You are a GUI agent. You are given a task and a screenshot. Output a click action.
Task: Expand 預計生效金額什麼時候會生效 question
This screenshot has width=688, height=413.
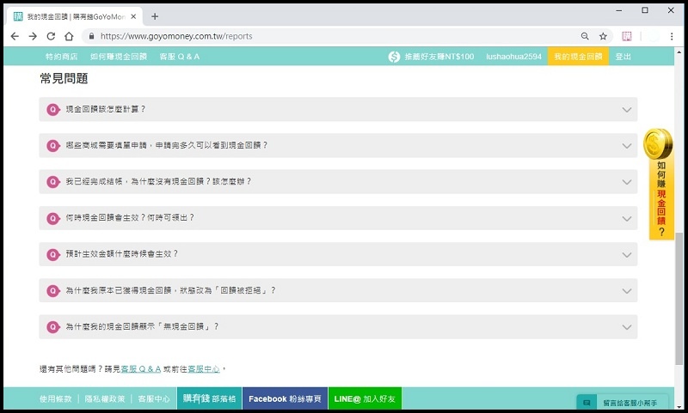pyautogui.click(x=338, y=254)
